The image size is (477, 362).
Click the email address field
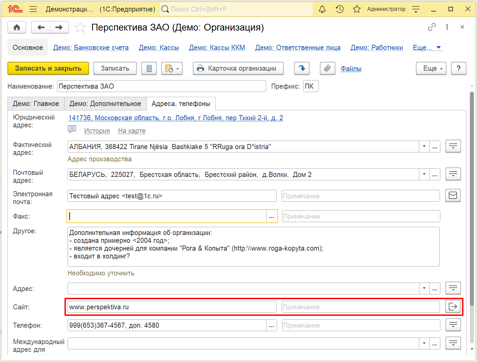pyautogui.click(x=172, y=196)
